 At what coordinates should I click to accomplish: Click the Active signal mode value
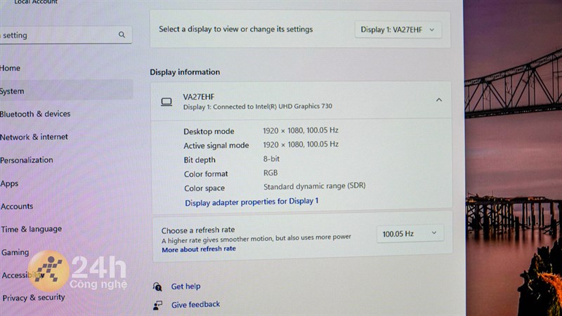click(301, 145)
